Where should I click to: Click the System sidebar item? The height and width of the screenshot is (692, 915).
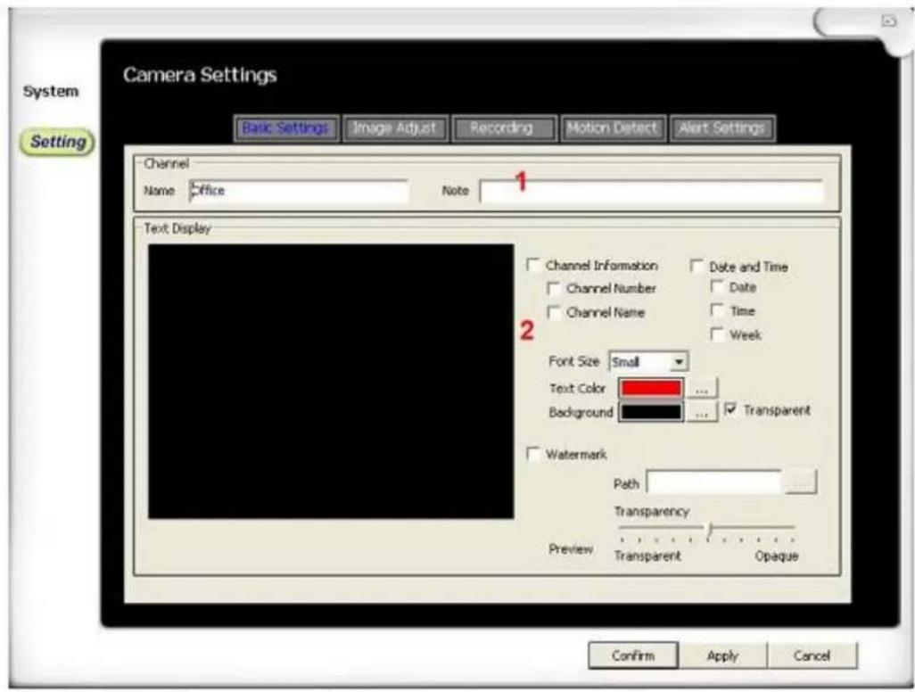point(51,91)
